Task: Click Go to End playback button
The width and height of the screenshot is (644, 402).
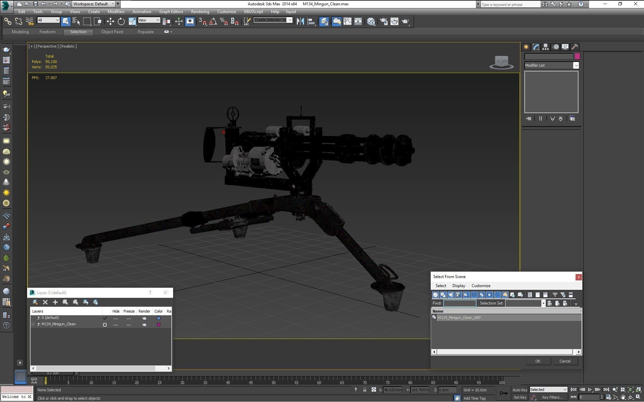Action: pyautogui.click(x=606, y=390)
